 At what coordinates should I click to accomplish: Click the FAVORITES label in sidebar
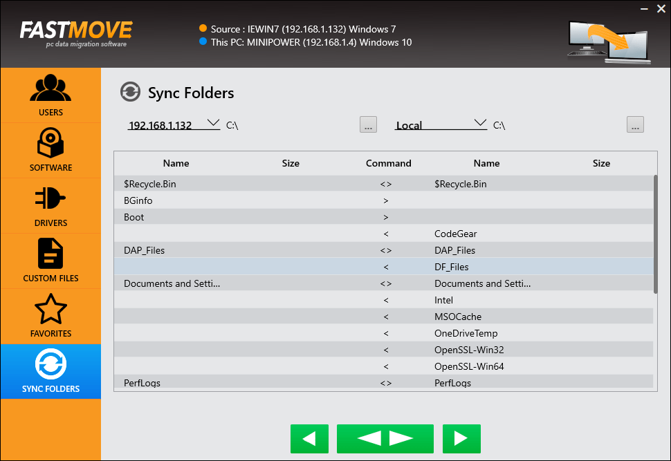click(x=50, y=334)
